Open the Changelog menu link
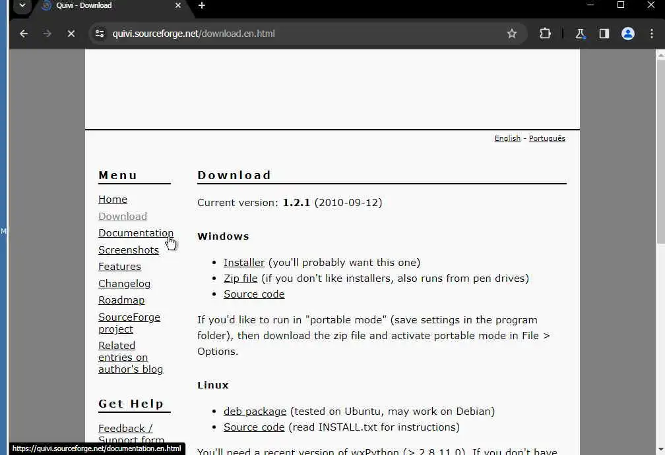This screenshot has width=665, height=455. coord(124,284)
